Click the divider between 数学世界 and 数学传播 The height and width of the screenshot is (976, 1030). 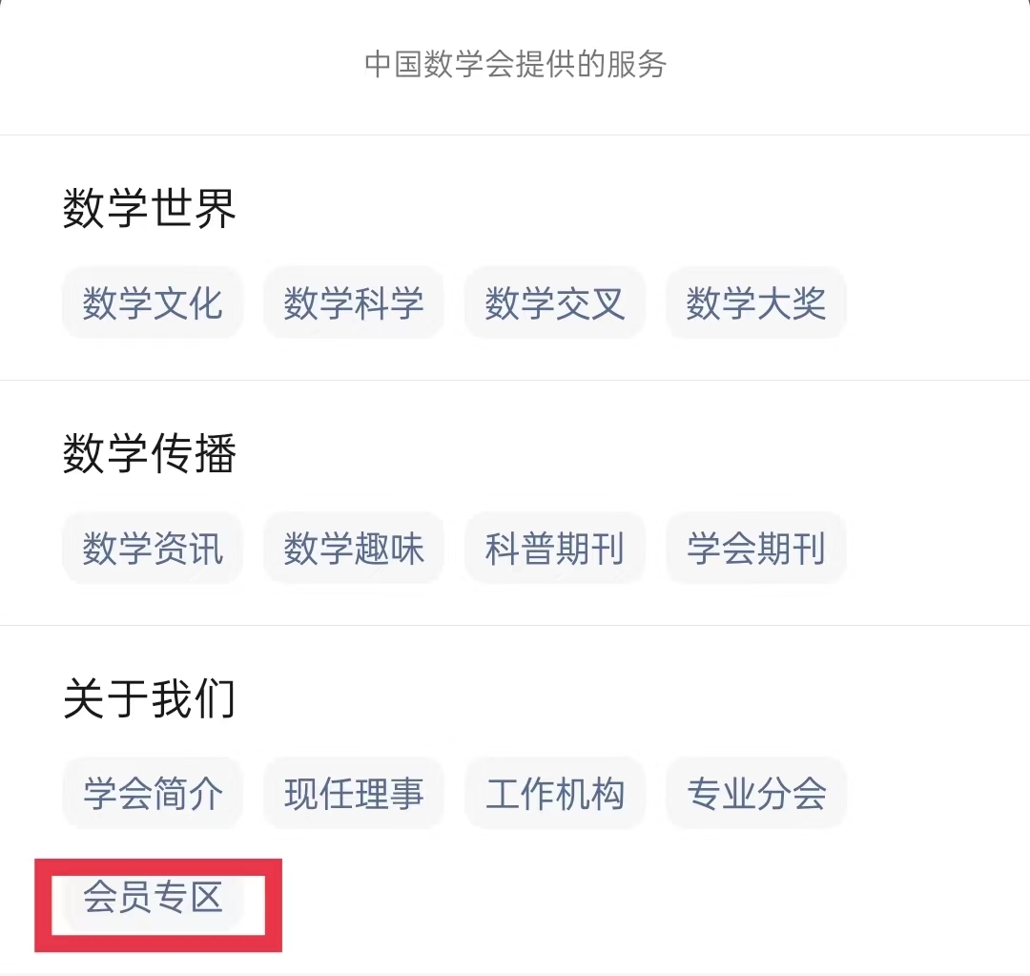[x=515, y=380]
